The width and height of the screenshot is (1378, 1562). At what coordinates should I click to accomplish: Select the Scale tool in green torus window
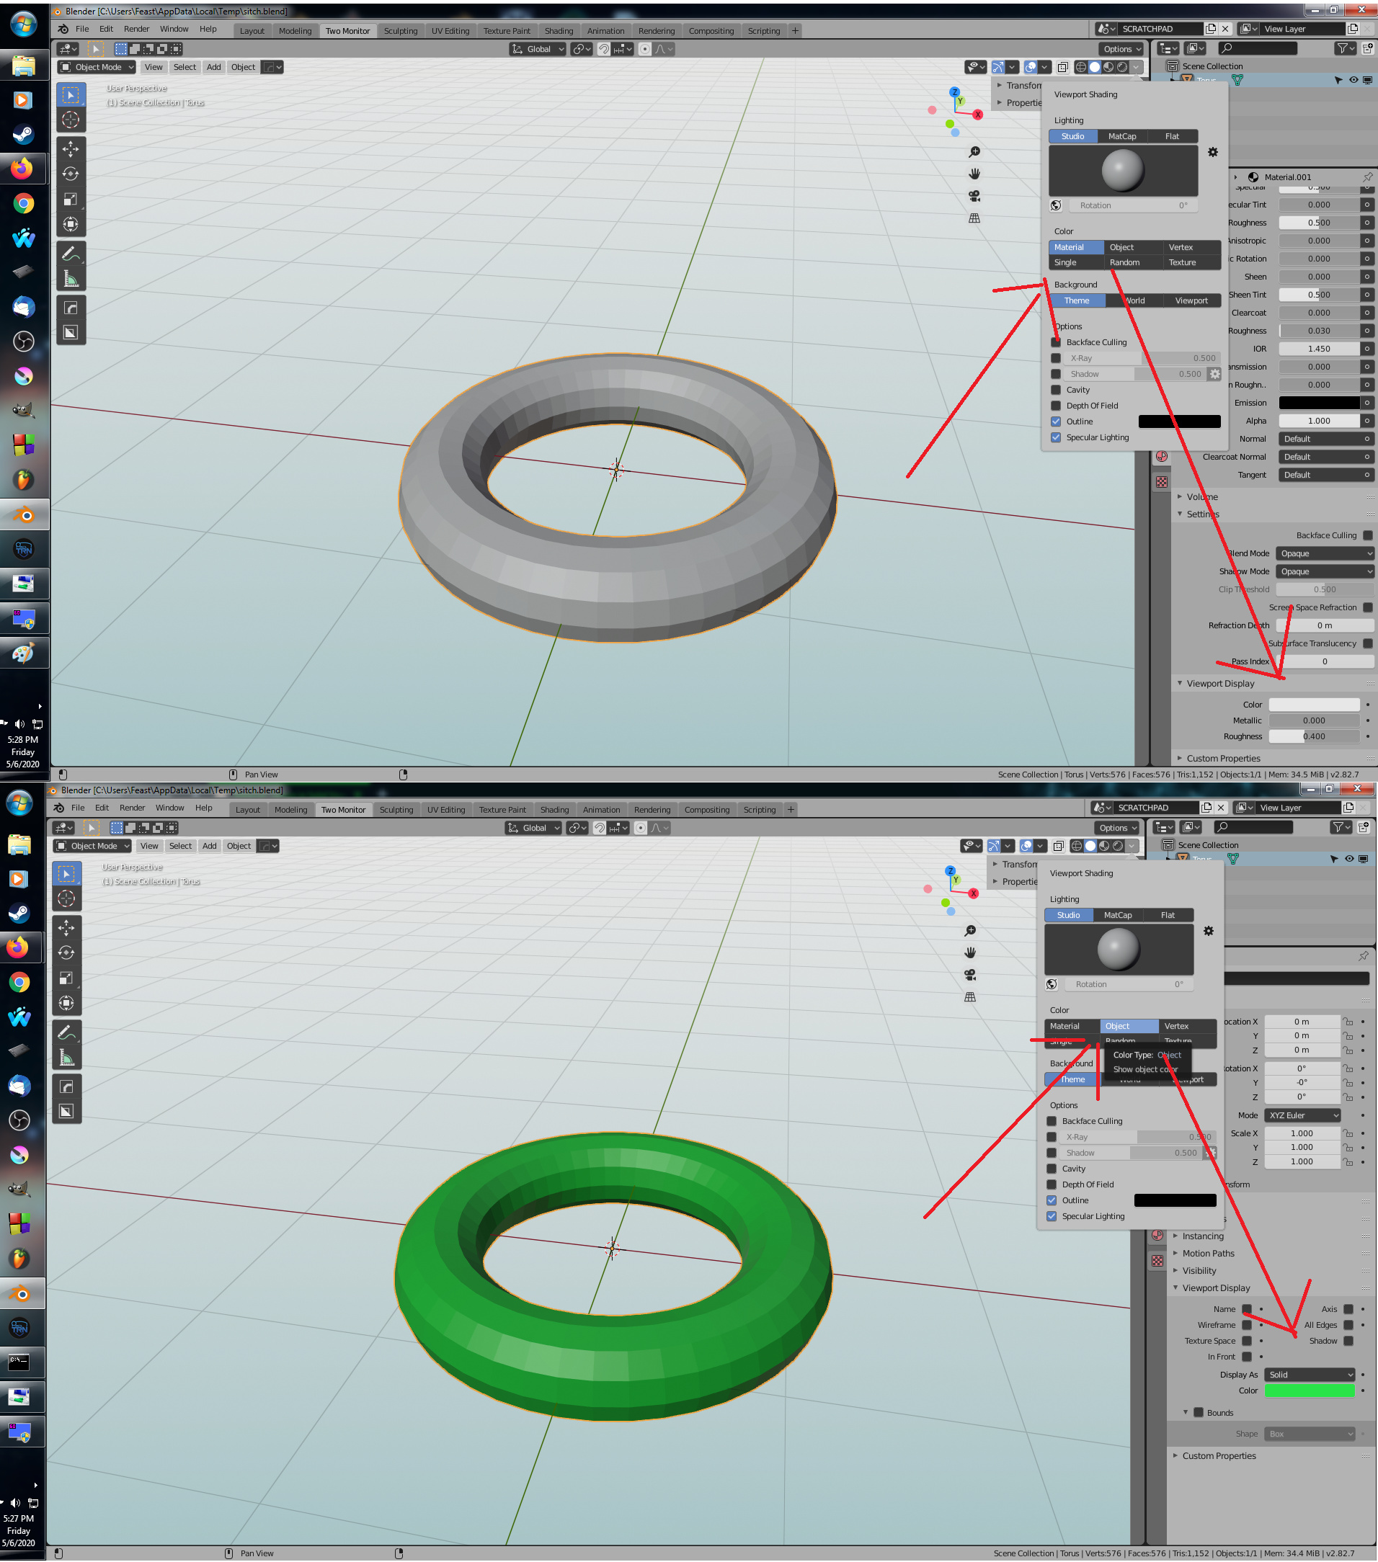point(66,978)
